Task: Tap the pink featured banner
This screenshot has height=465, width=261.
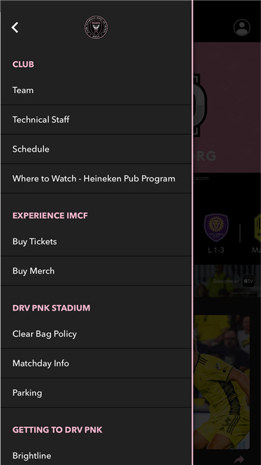Action: 227,107
